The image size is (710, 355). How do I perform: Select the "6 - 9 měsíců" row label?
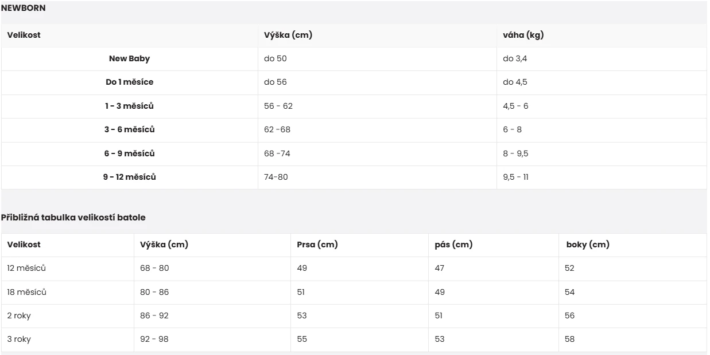point(129,153)
